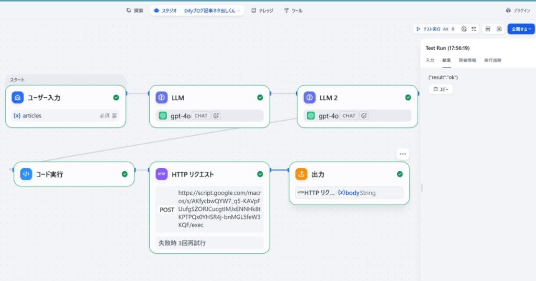Select the コード実行 node title
This screenshot has height=281, width=536.
(x=50, y=174)
